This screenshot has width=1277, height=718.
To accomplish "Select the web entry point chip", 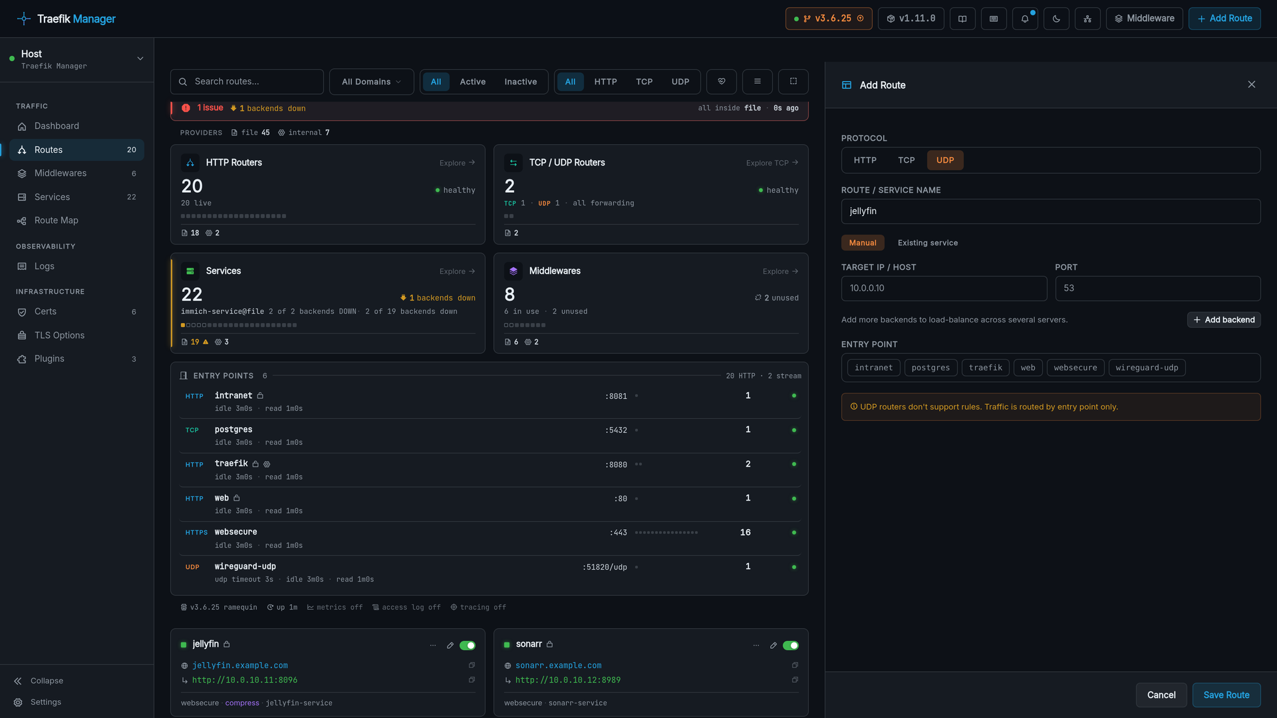I will coord(1028,368).
